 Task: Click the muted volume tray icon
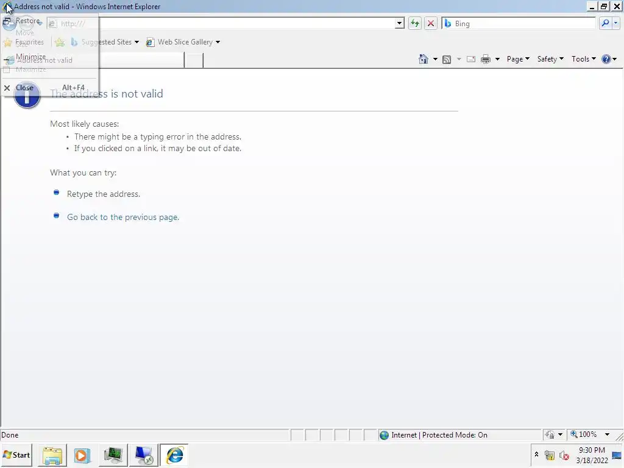point(564,455)
